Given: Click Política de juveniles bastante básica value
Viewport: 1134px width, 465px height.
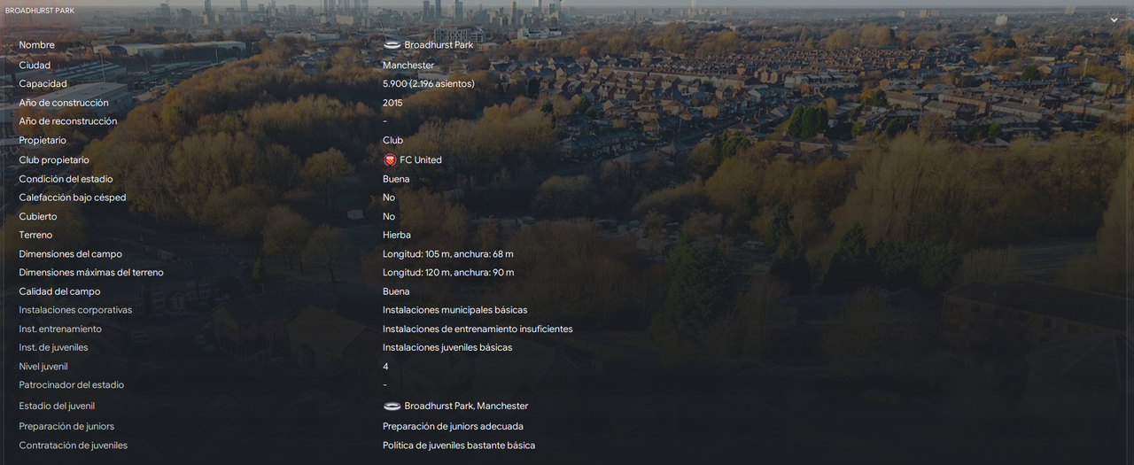Looking at the screenshot, I should 459,446.
